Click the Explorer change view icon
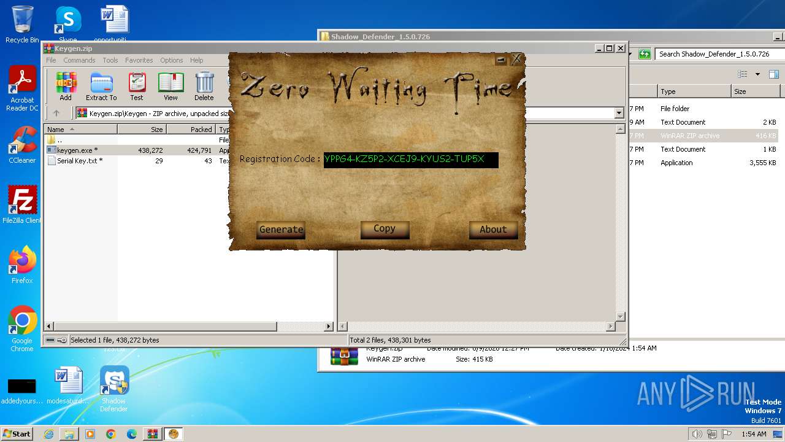This screenshot has width=785, height=442. pyautogui.click(x=743, y=74)
